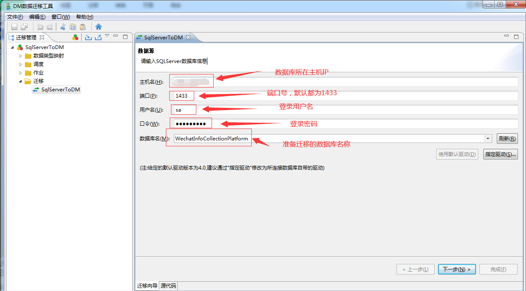Image resolution: width=526 pixels, height=291 pixels.
Task: Click the export arrow icon in 迁移管理 panel
Action: (98, 37)
